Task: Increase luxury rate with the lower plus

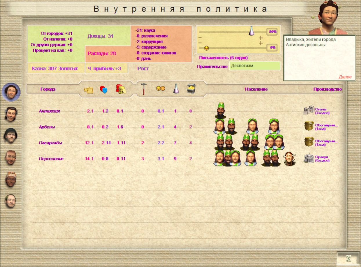Action: (x=261, y=43)
